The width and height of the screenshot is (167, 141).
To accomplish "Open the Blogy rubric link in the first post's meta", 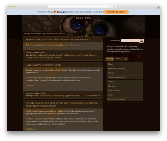I will pos(35,55).
